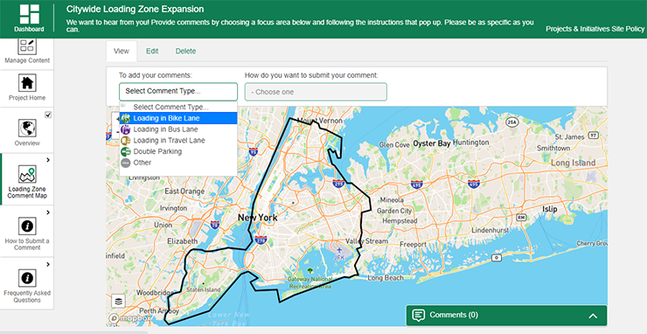647x334 pixels.
Task: Click the Glen Cove map label
Action: pos(394,145)
